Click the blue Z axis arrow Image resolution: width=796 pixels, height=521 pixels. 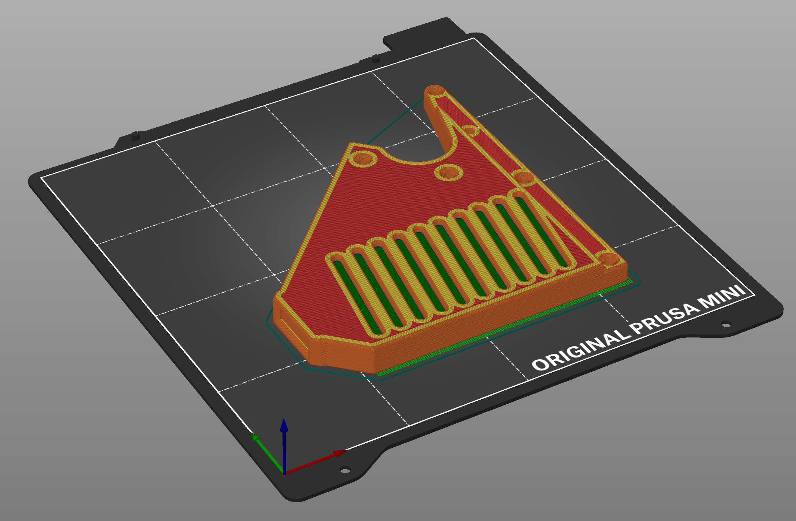pyautogui.click(x=284, y=446)
